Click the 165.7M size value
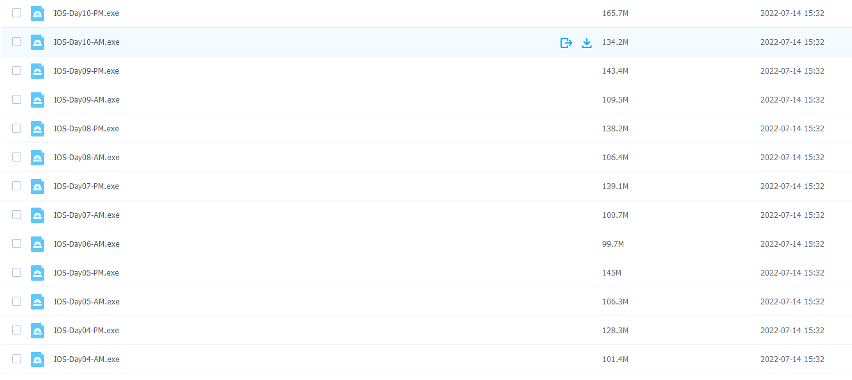Viewport: 852px width, 380px height. 615,13
